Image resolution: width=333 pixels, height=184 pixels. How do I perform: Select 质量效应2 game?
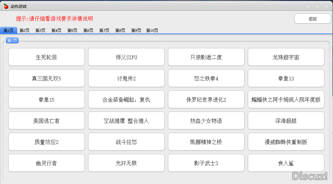pos(47,142)
